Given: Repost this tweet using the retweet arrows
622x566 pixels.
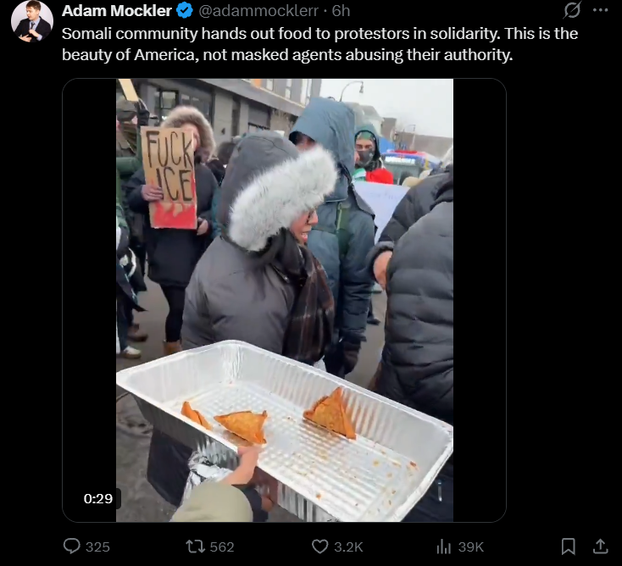Looking at the screenshot, I should point(196,547).
